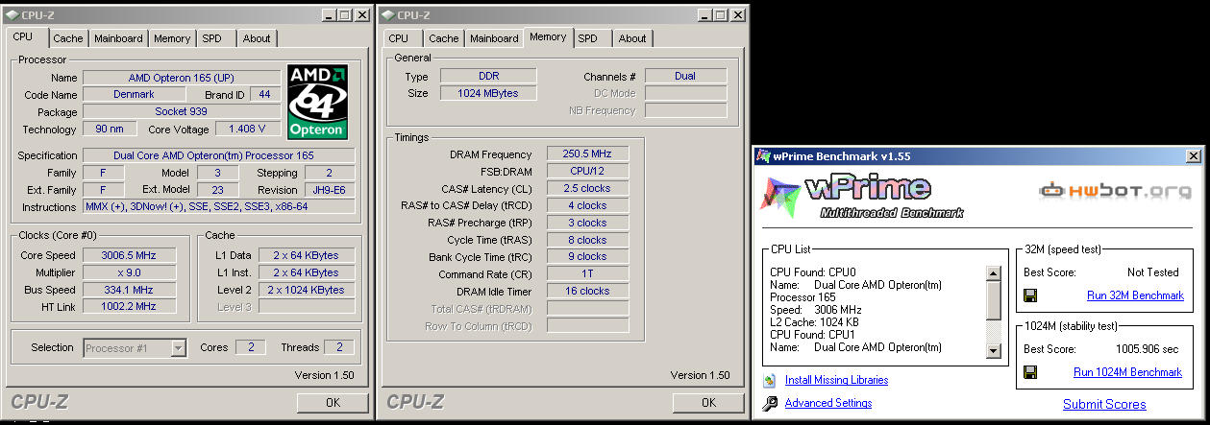This screenshot has height=425, width=1210.
Task: Select SPD tab in left CPU-Z window
Action: [211, 38]
